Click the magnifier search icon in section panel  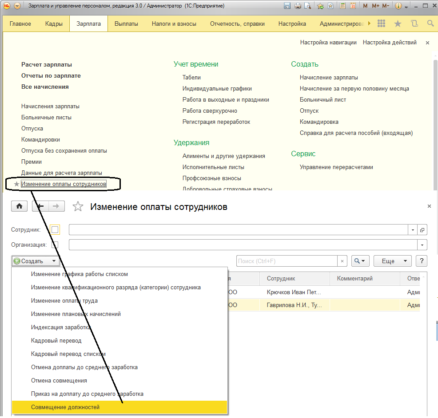(430, 24)
